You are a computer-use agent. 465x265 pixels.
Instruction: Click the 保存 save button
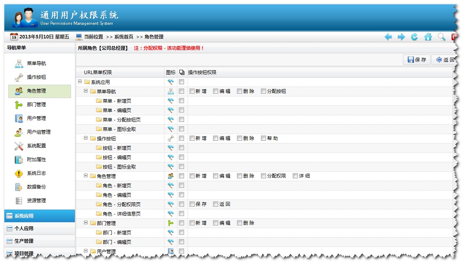[x=416, y=59]
